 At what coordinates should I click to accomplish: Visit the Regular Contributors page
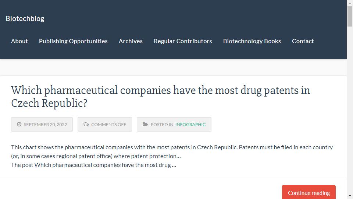[183, 41]
